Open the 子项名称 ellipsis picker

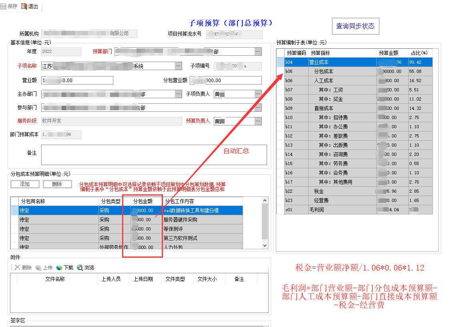(179, 66)
